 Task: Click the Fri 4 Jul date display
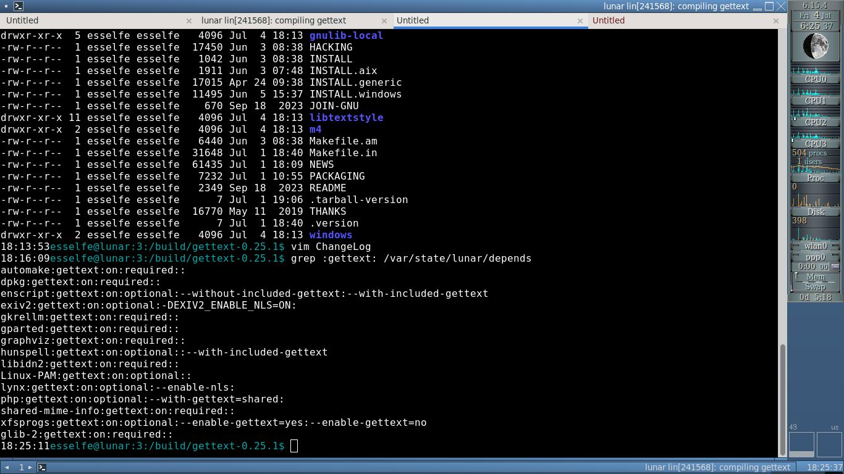click(816, 15)
